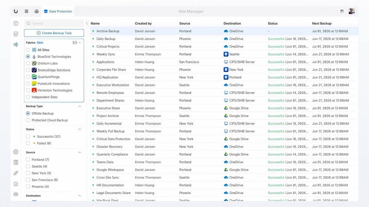Check the Successful (37) filter

[28, 136]
